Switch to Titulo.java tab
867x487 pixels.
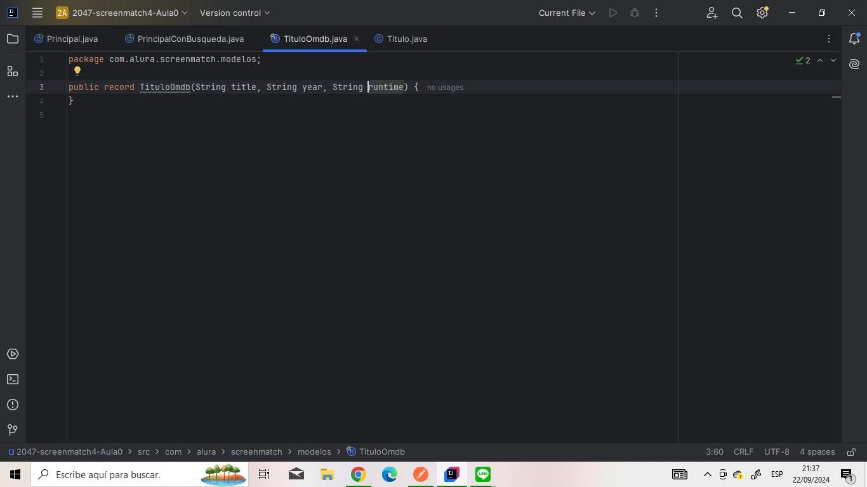pyautogui.click(x=400, y=39)
